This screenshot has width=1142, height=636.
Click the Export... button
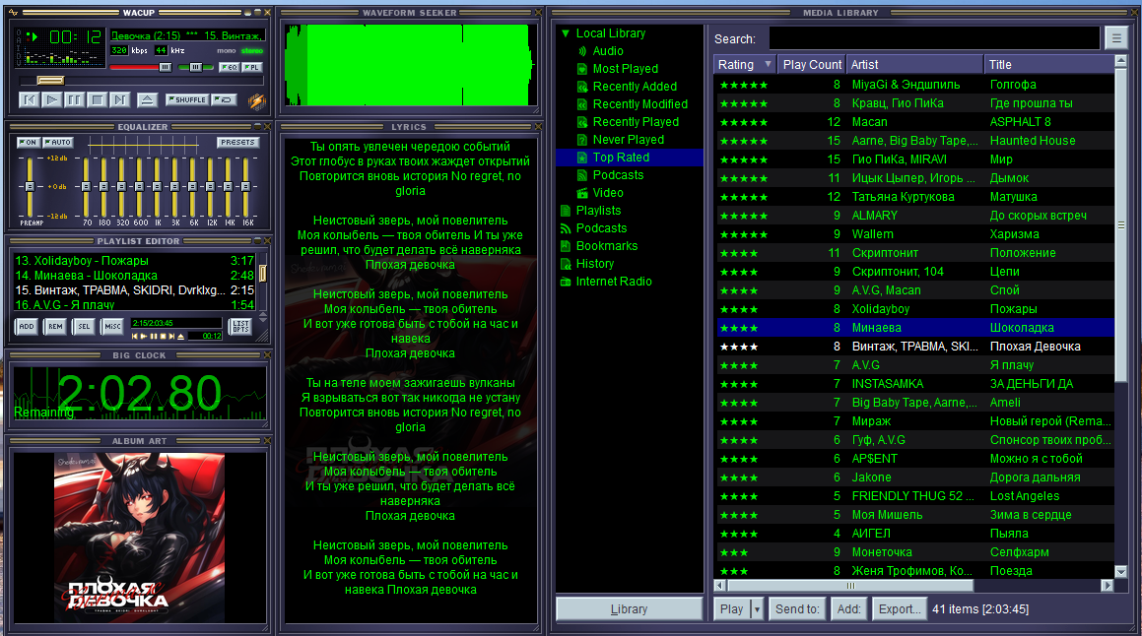(x=900, y=609)
